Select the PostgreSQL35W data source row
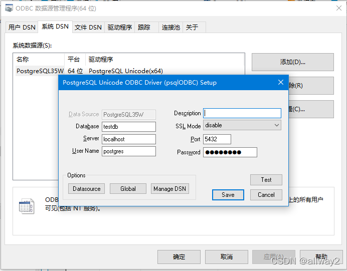The image size is (347, 271). pos(130,71)
